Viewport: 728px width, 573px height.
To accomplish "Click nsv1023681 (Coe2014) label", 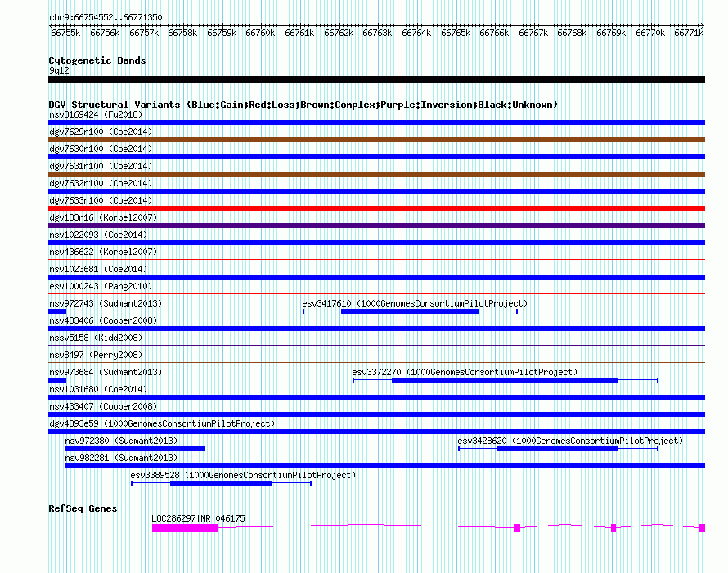I will (98, 269).
